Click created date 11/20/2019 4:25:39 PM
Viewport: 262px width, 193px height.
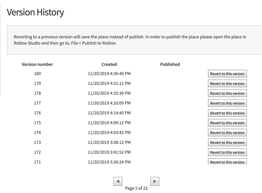[109, 93]
